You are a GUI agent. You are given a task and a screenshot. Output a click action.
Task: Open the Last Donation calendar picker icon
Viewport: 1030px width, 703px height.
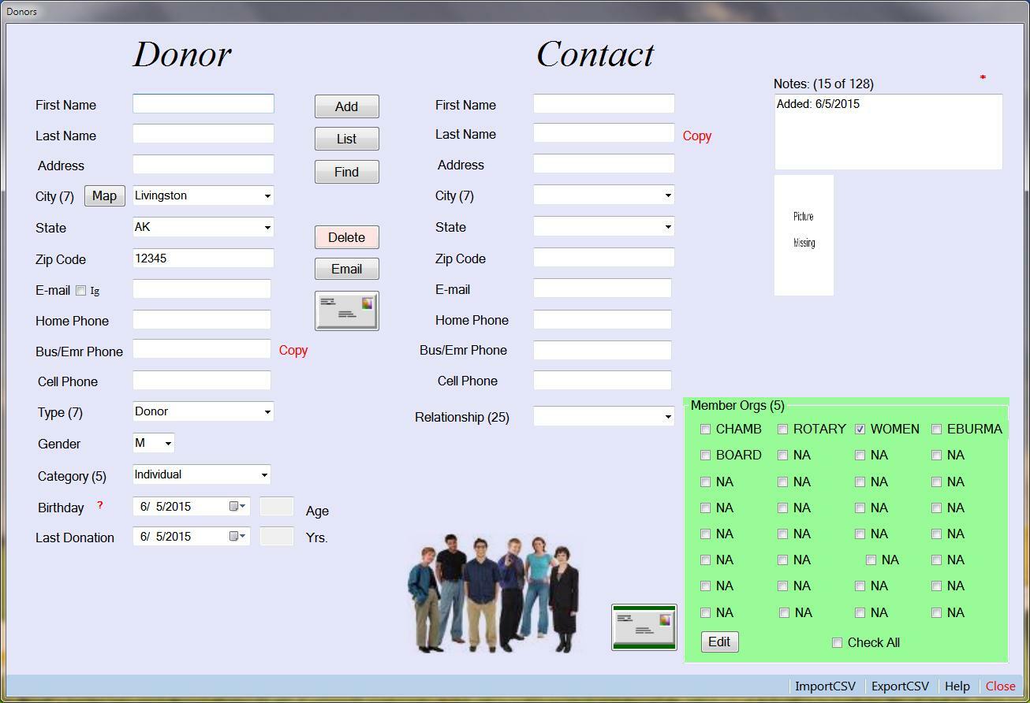tap(237, 537)
